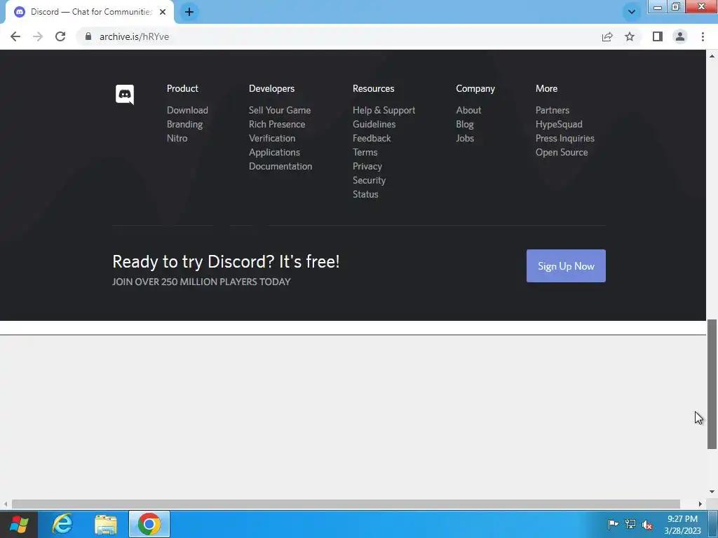Click the Press Inquiries link
This screenshot has width=718, height=538.
coord(565,138)
